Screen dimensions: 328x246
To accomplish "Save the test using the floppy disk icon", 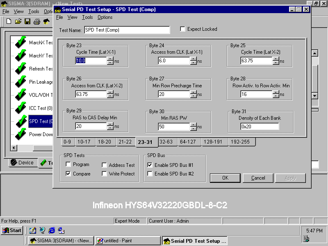I will pos(27,21).
